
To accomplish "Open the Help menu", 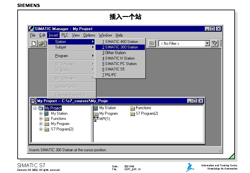I will tap(119, 35).
